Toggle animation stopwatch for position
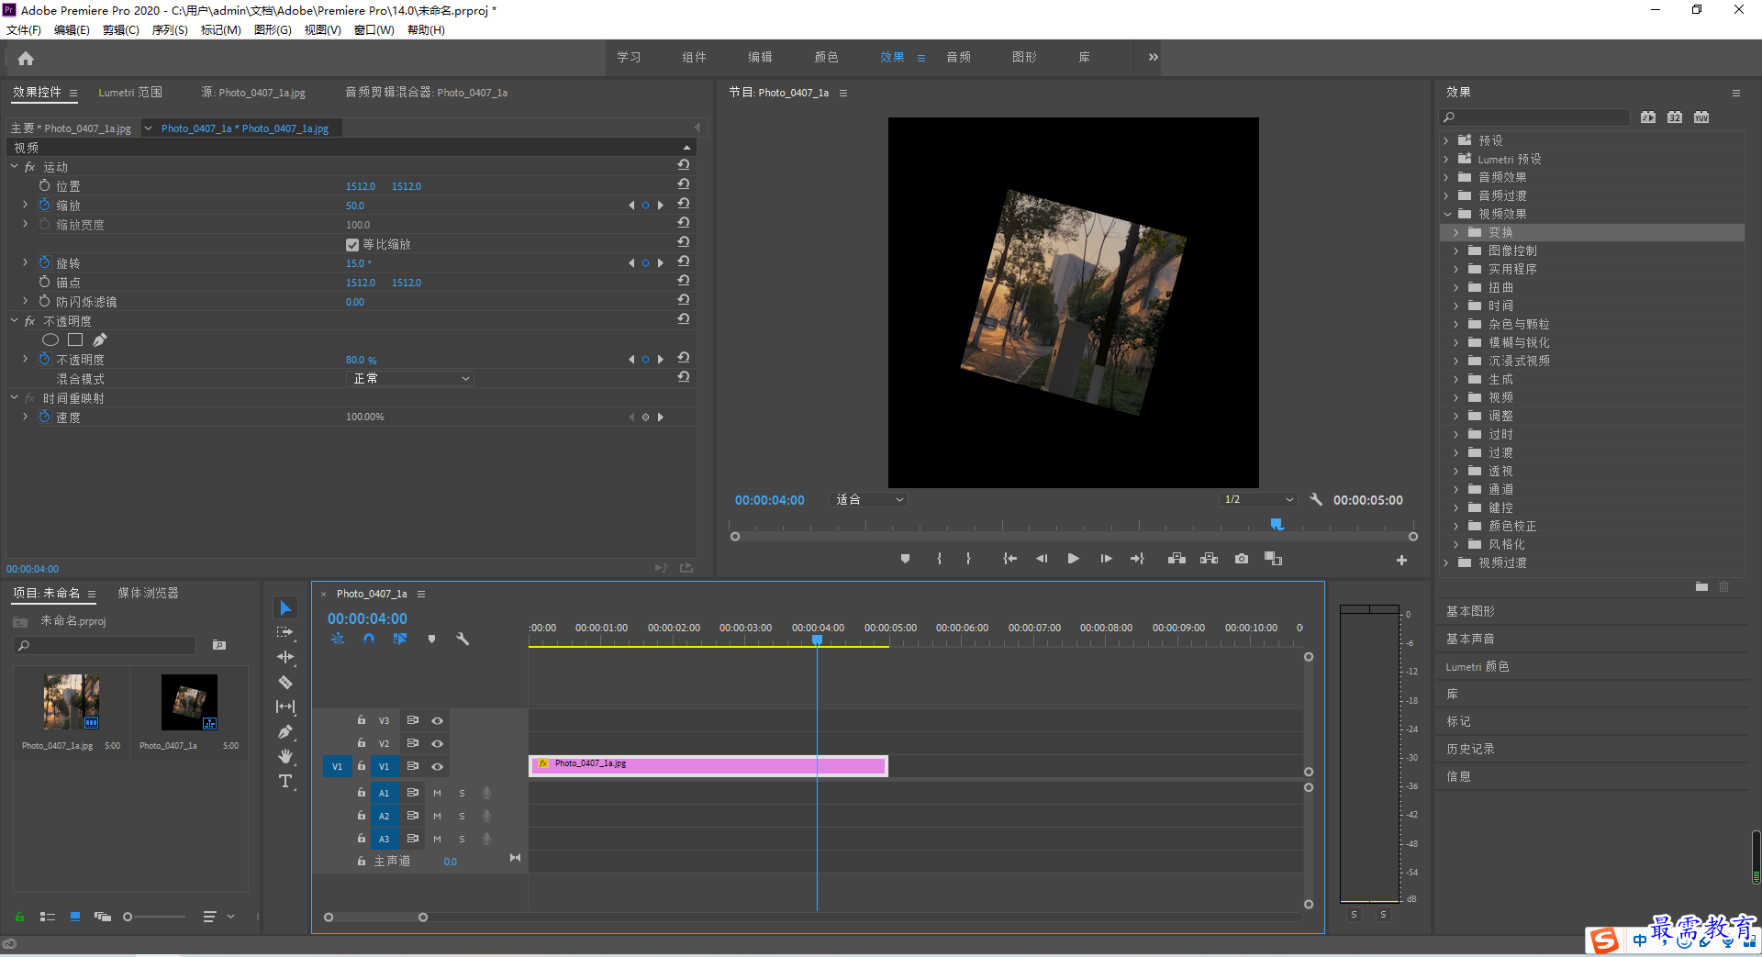 point(45,185)
